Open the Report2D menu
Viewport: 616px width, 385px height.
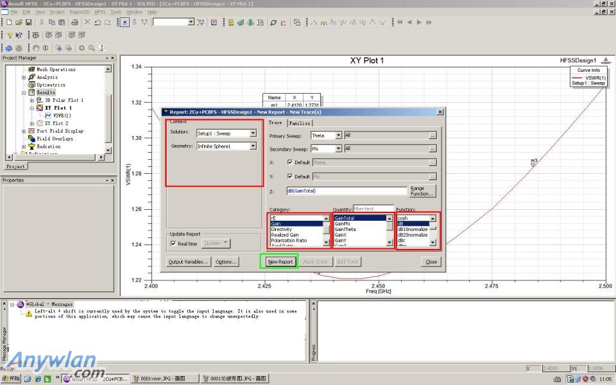[80, 12]
